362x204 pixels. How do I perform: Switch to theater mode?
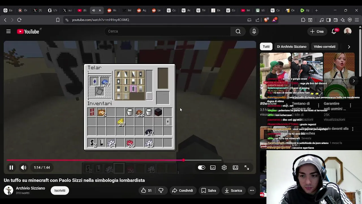(236, 167)
